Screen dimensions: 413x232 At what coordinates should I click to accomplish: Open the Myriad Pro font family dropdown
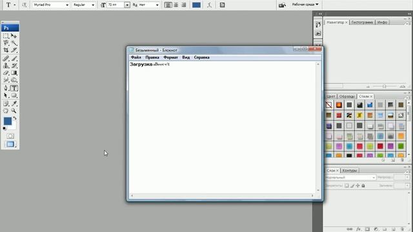[51, 5]
